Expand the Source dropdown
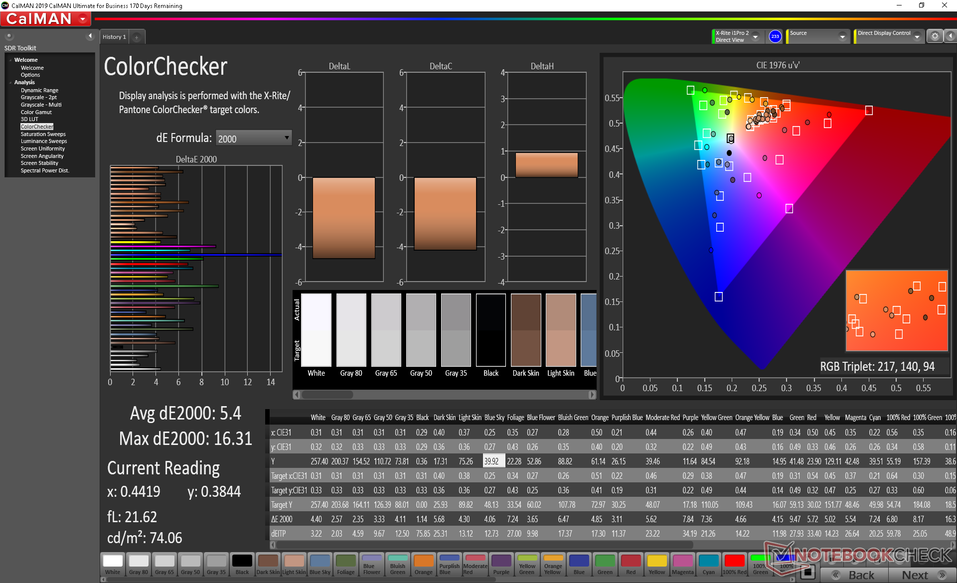Image resolution: width=957 pixels, height=583 pixels. (842, 36)
